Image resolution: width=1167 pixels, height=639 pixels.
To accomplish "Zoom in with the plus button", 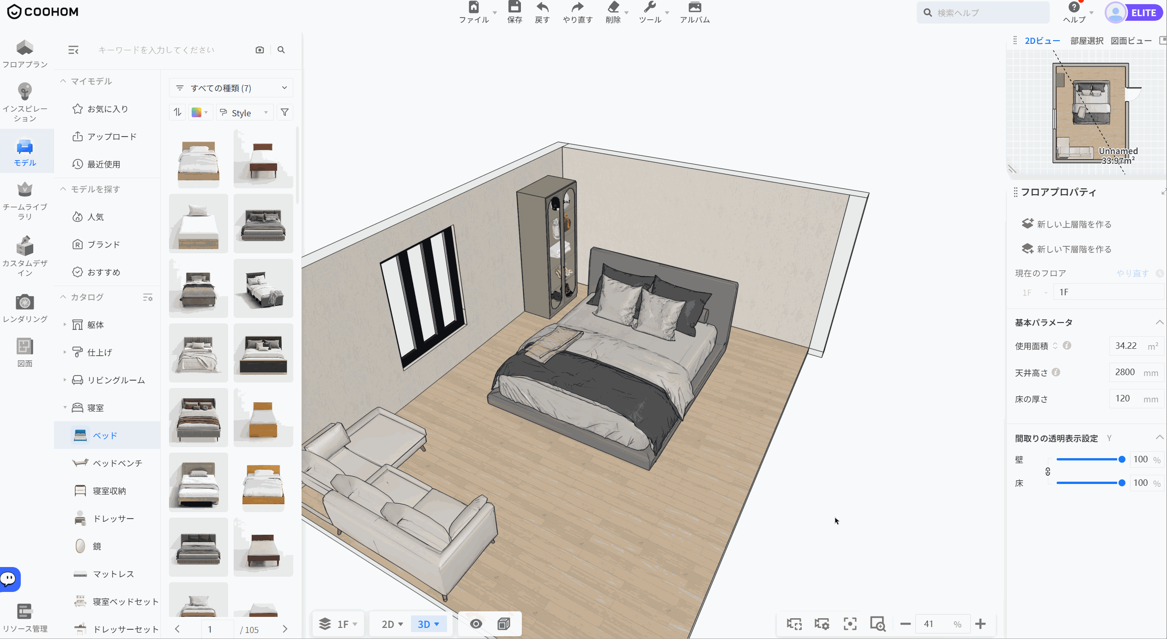I will click(x=980, y=624).
